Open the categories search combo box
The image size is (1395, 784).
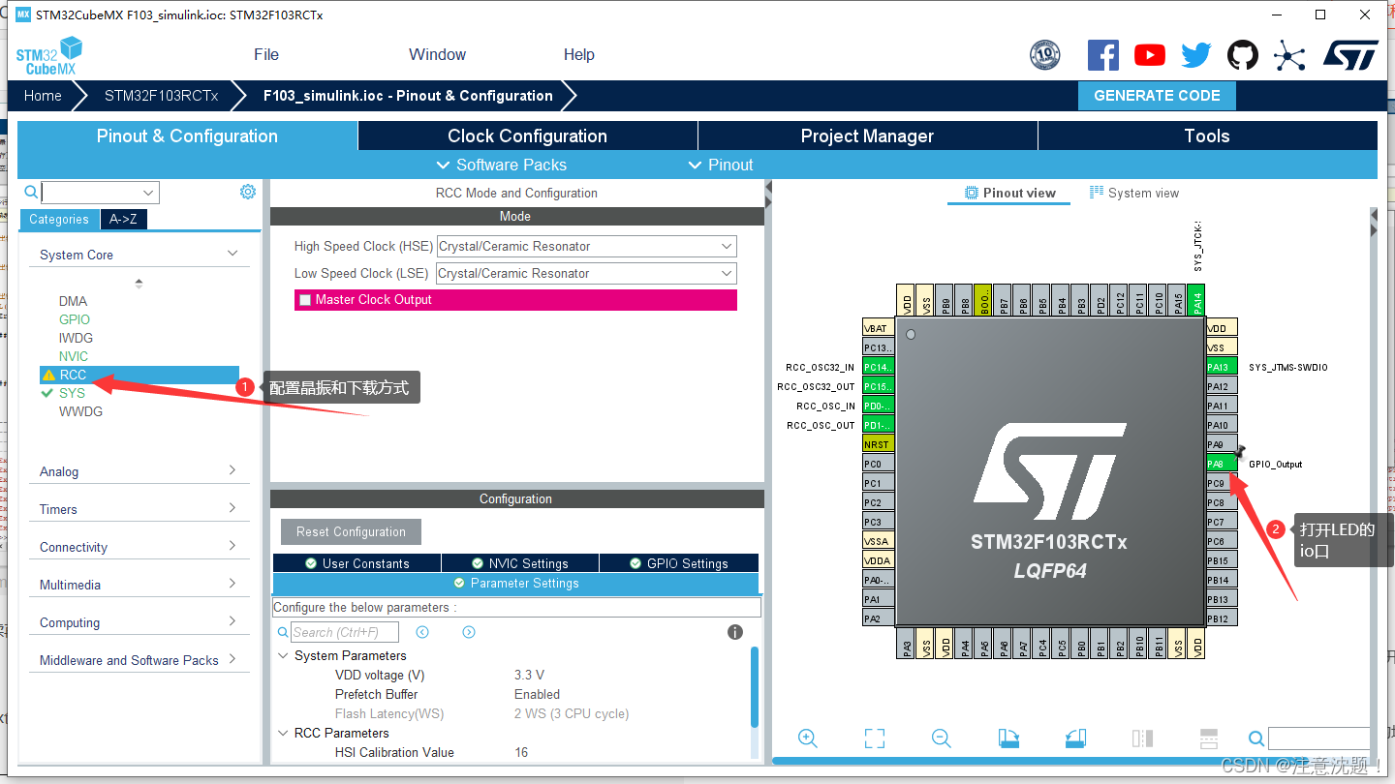[100, 192]
